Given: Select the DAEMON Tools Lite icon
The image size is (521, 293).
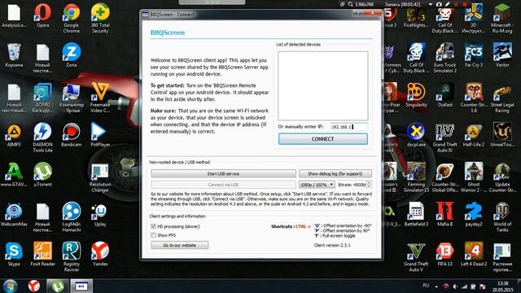Looking at the screenshot, I should click(x=43, y=138).
